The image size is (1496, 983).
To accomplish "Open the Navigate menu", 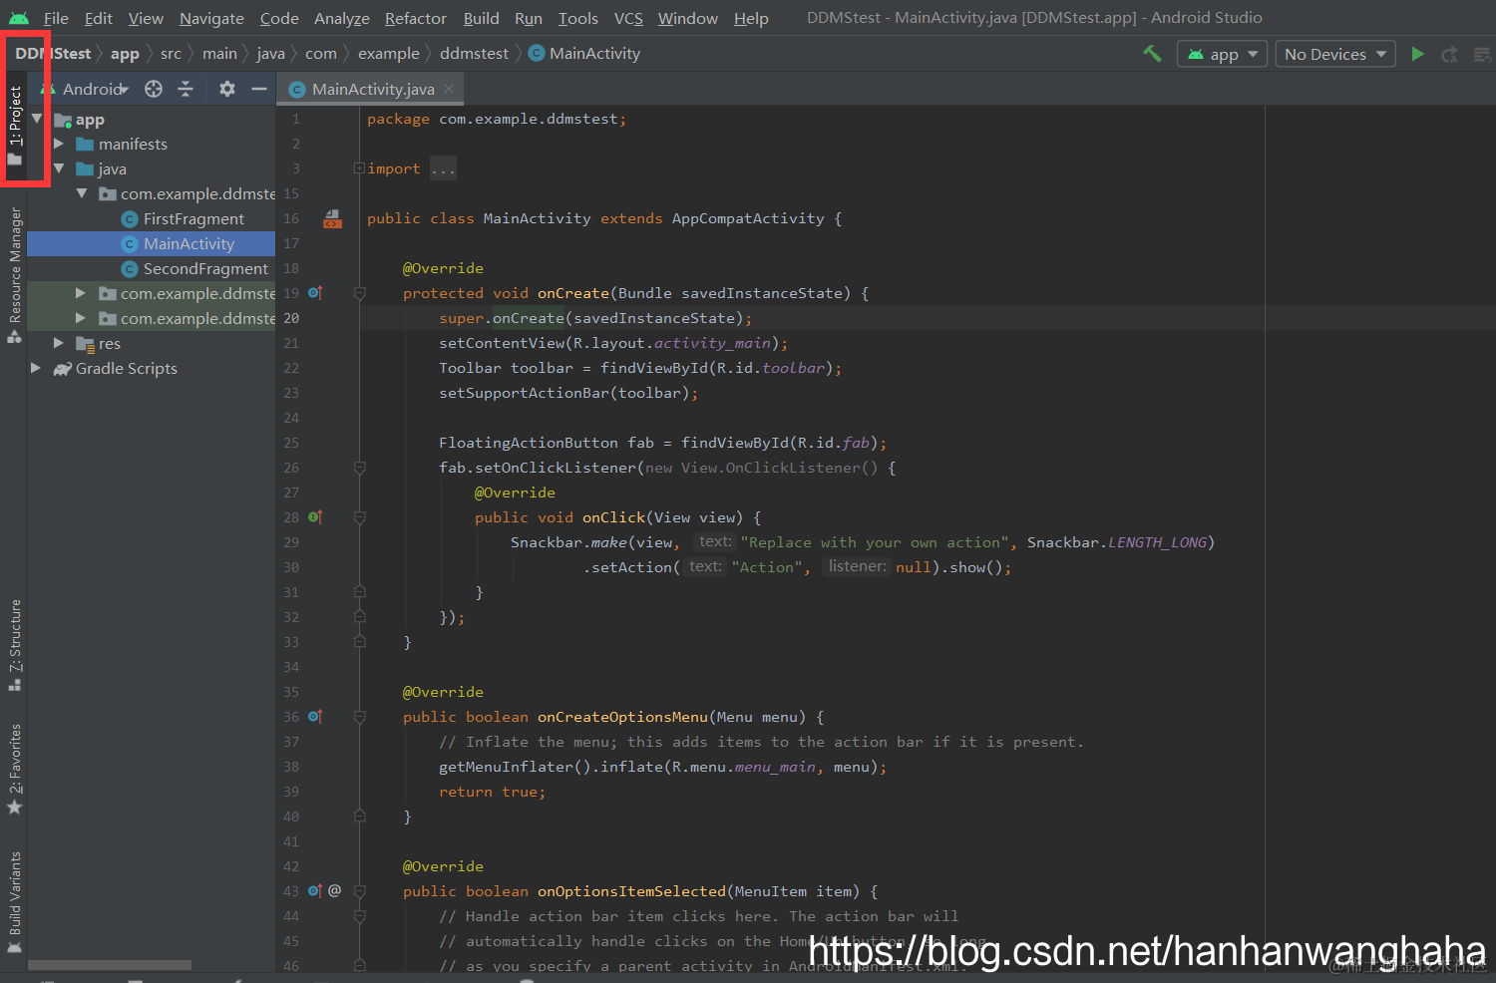I will pos(211,18).
